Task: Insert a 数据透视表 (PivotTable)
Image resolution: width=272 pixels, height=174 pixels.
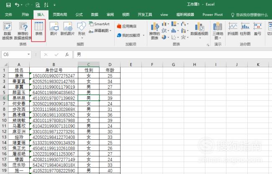Action: [7, 31]
